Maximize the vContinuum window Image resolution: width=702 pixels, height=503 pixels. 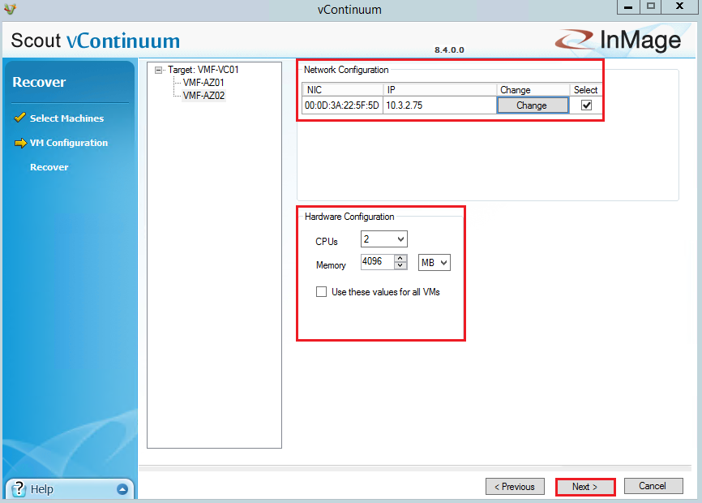(650, 7)
